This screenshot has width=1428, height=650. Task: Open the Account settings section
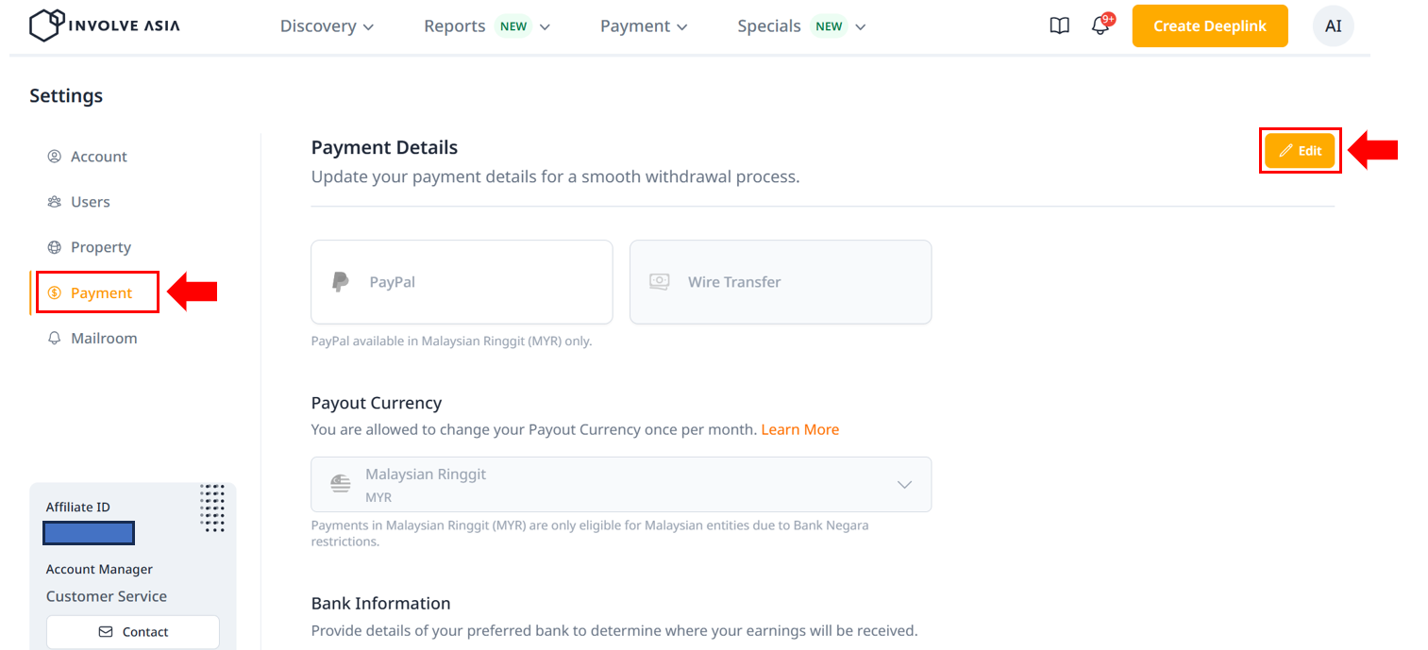tap(98, 157)
